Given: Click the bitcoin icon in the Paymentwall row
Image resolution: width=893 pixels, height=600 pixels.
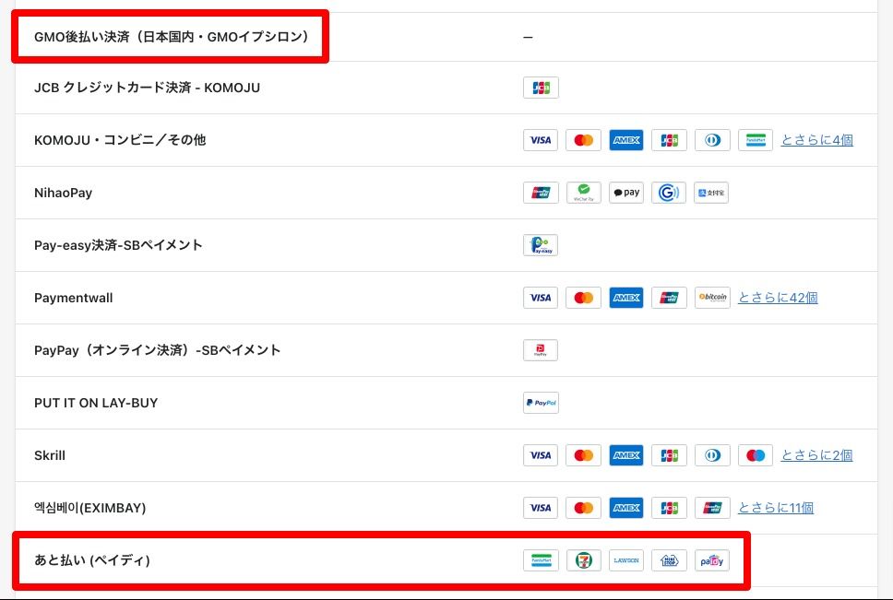Looking at the screenshot, I should tap(712, 298).
